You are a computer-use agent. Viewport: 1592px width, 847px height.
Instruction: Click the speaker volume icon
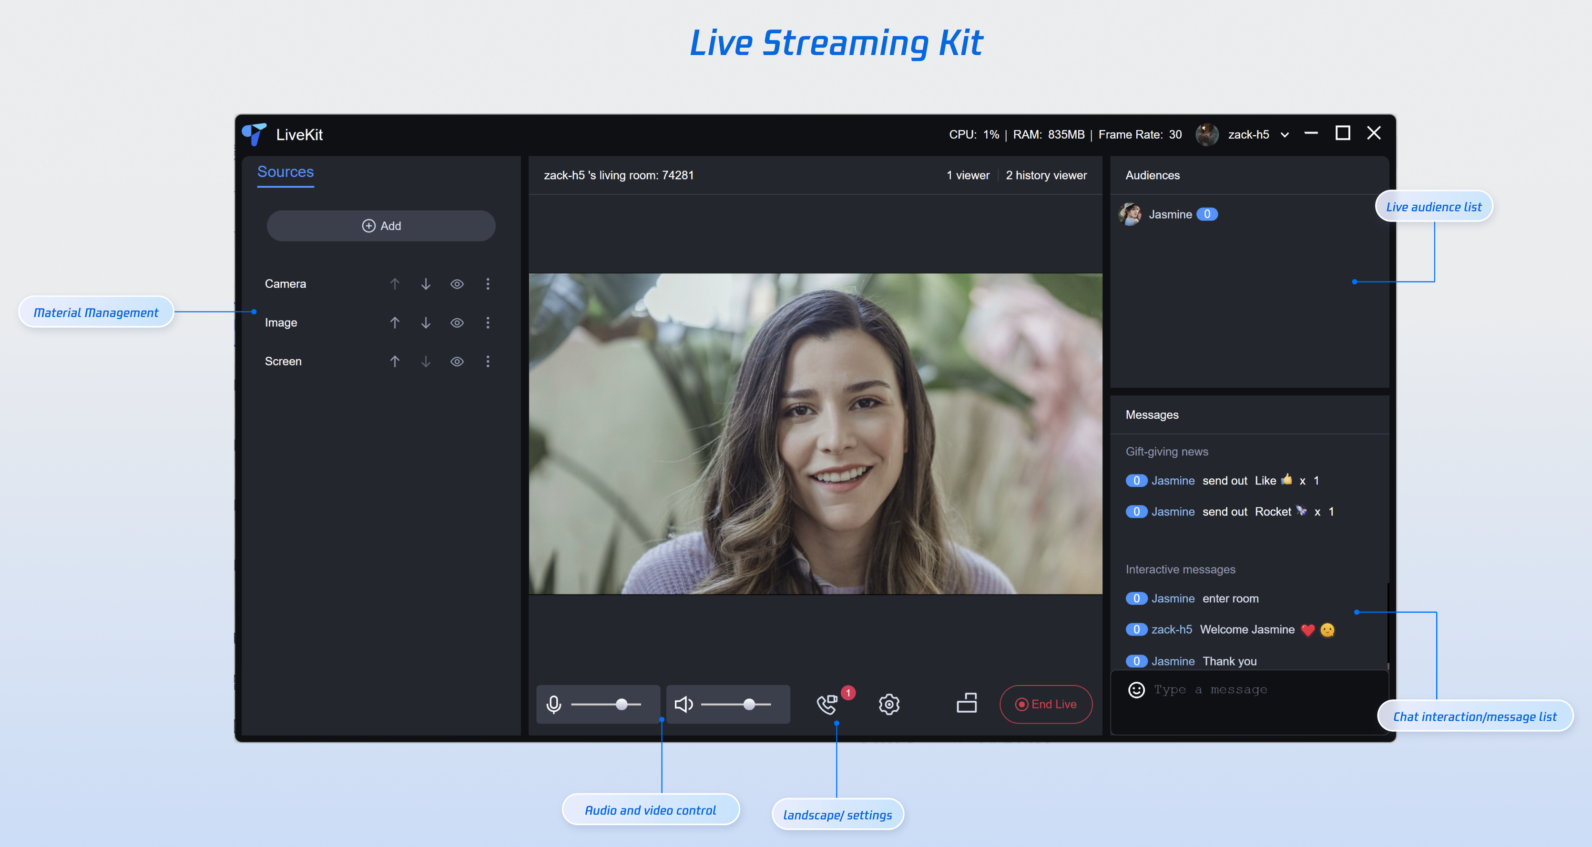[x=683, y=704]
